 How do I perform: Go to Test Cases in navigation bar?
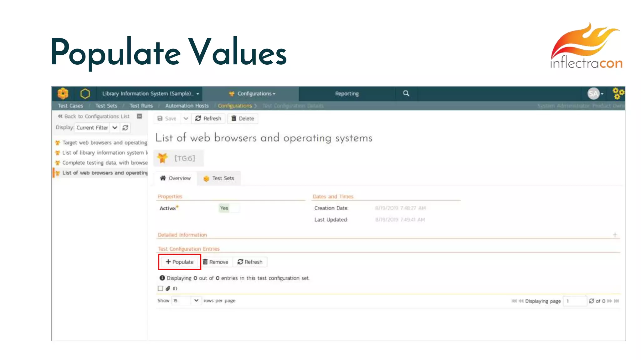tap(70, 106)
